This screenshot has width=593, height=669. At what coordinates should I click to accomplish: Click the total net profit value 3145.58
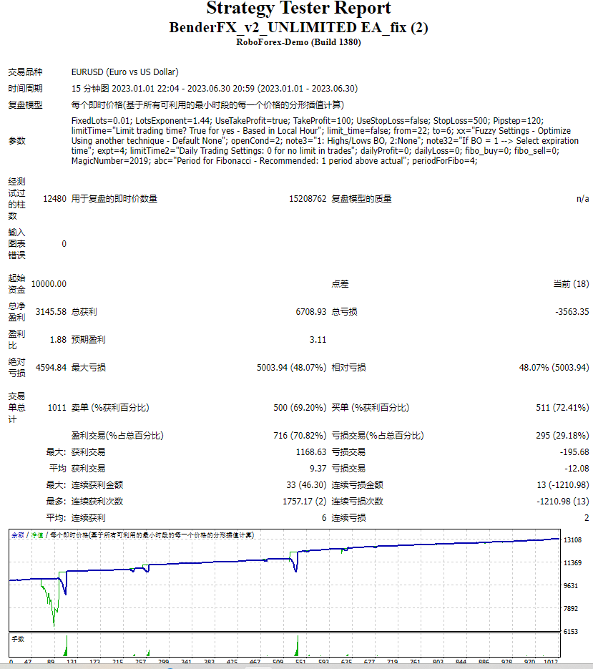(x=51, y=312)
